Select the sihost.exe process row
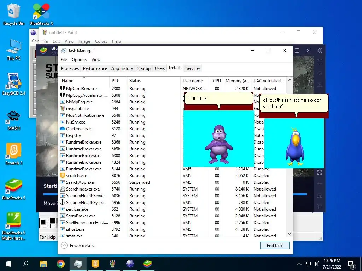Image resolution: width=362 pixels, height=271 pixels. click(x=173, y=229)
